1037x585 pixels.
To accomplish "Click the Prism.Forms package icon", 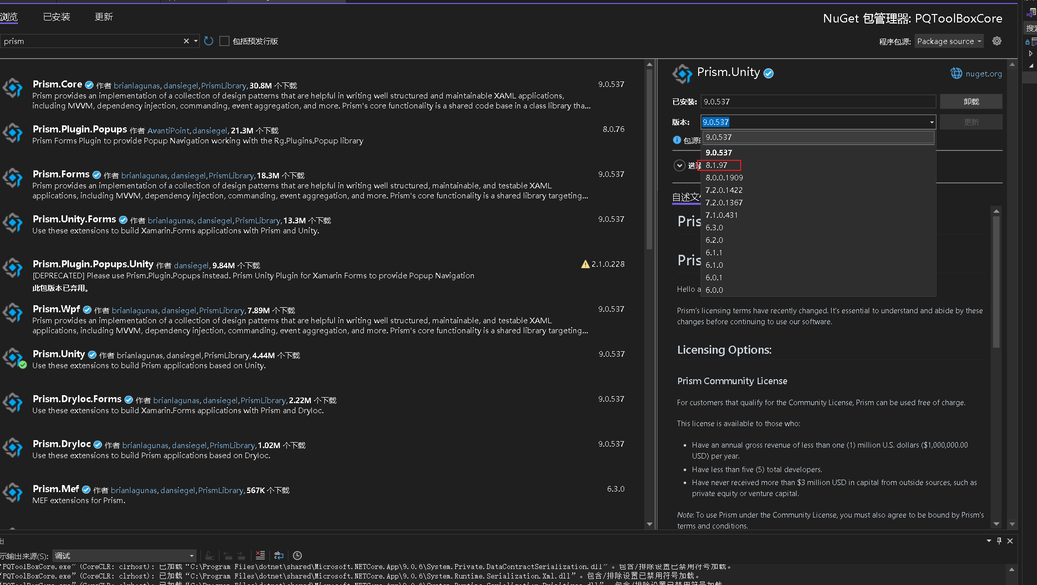I will pyautogui.click(x=13, y=178).
